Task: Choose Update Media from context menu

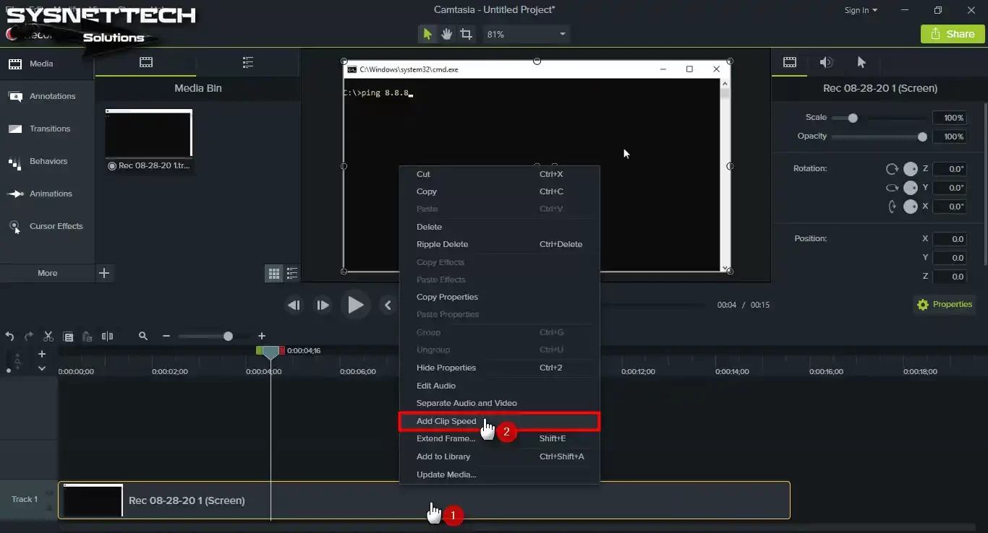Action: [499, 474]
